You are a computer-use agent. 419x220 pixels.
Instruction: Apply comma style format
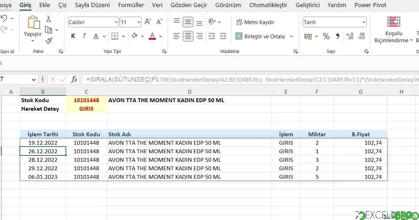pos(338,36)
